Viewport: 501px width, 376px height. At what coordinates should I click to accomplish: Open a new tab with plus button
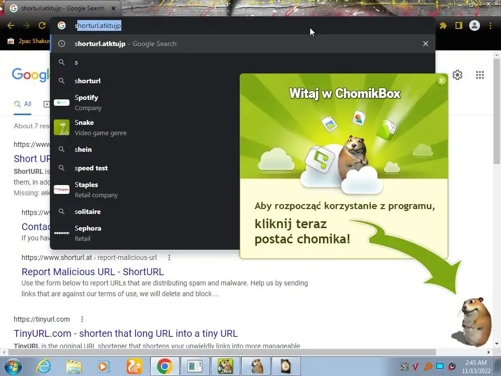pyautogui.click(x=132, y=8)
